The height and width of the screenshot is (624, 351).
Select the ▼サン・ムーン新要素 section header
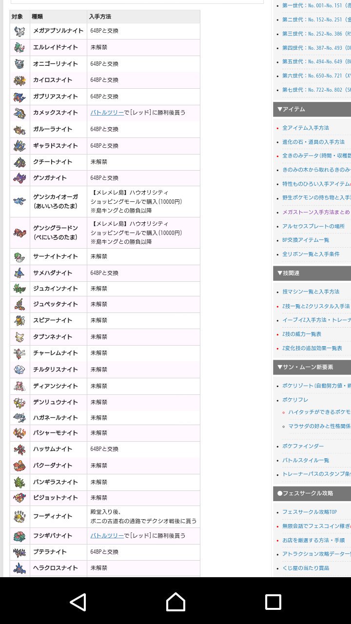point(312,367)
